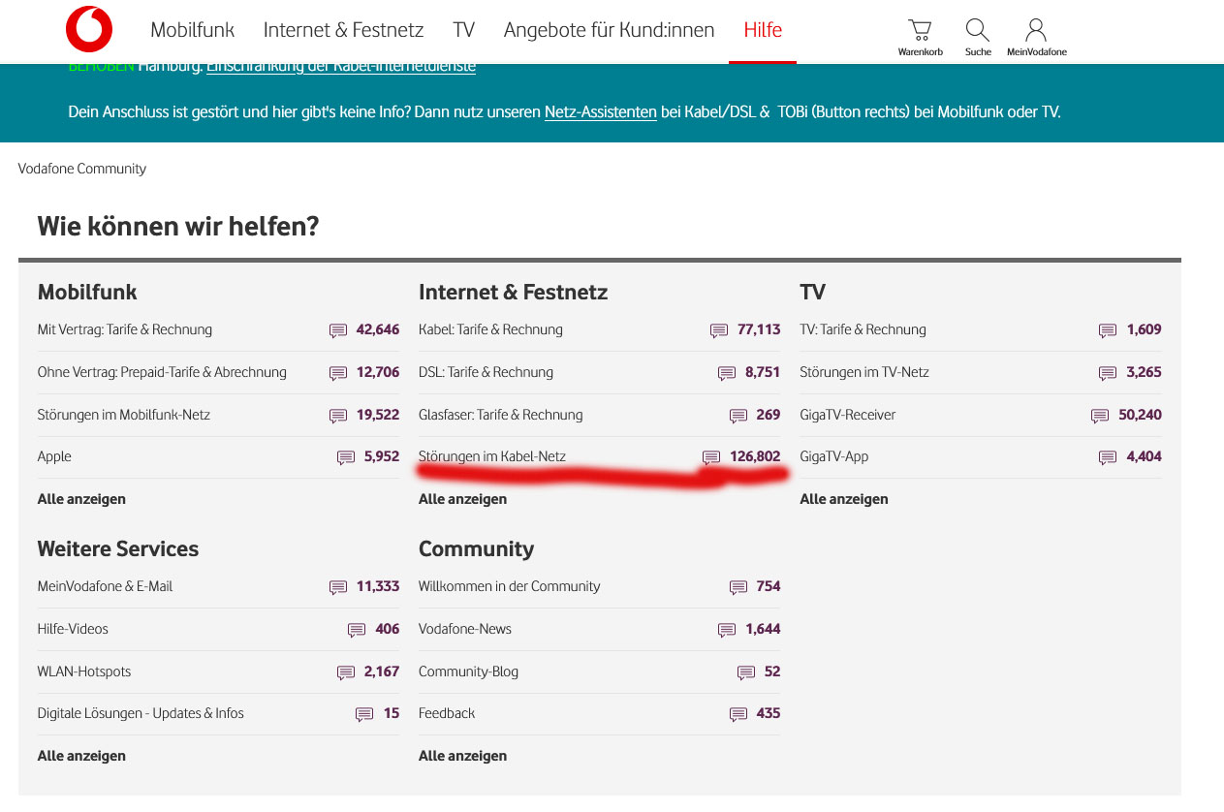Screen dimensions: 1224x812
Task: Select the Hilfe navigation tab
Action: tap(763, 30)
